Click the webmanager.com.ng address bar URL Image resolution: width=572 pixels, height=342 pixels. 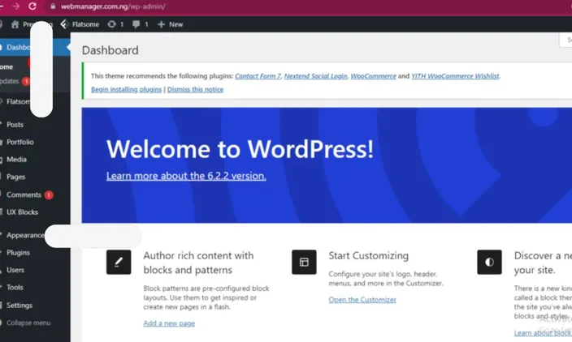pyautogui.click(x=113, y=6)
